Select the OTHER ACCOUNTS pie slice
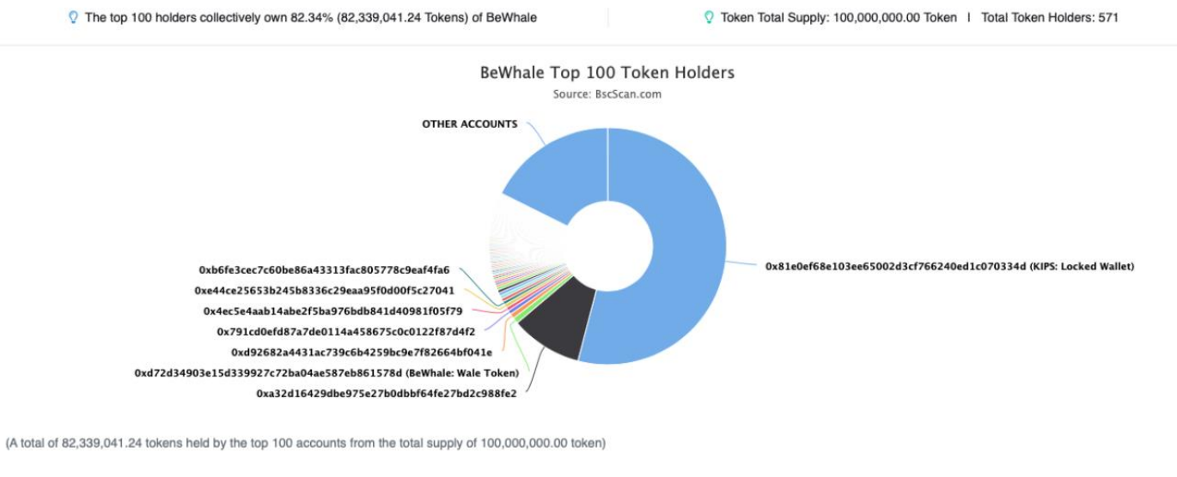The width and height of the screenshot is (1177, 477). pos(557,172)
